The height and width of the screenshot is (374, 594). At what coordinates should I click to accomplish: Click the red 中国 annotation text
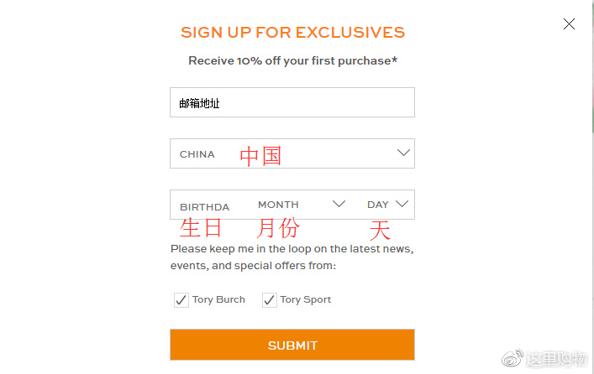point(260,156)
